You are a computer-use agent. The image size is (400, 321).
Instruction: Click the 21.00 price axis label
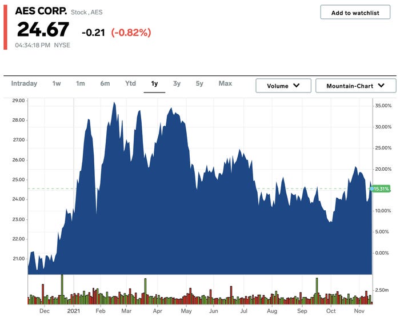pos(19,259)
